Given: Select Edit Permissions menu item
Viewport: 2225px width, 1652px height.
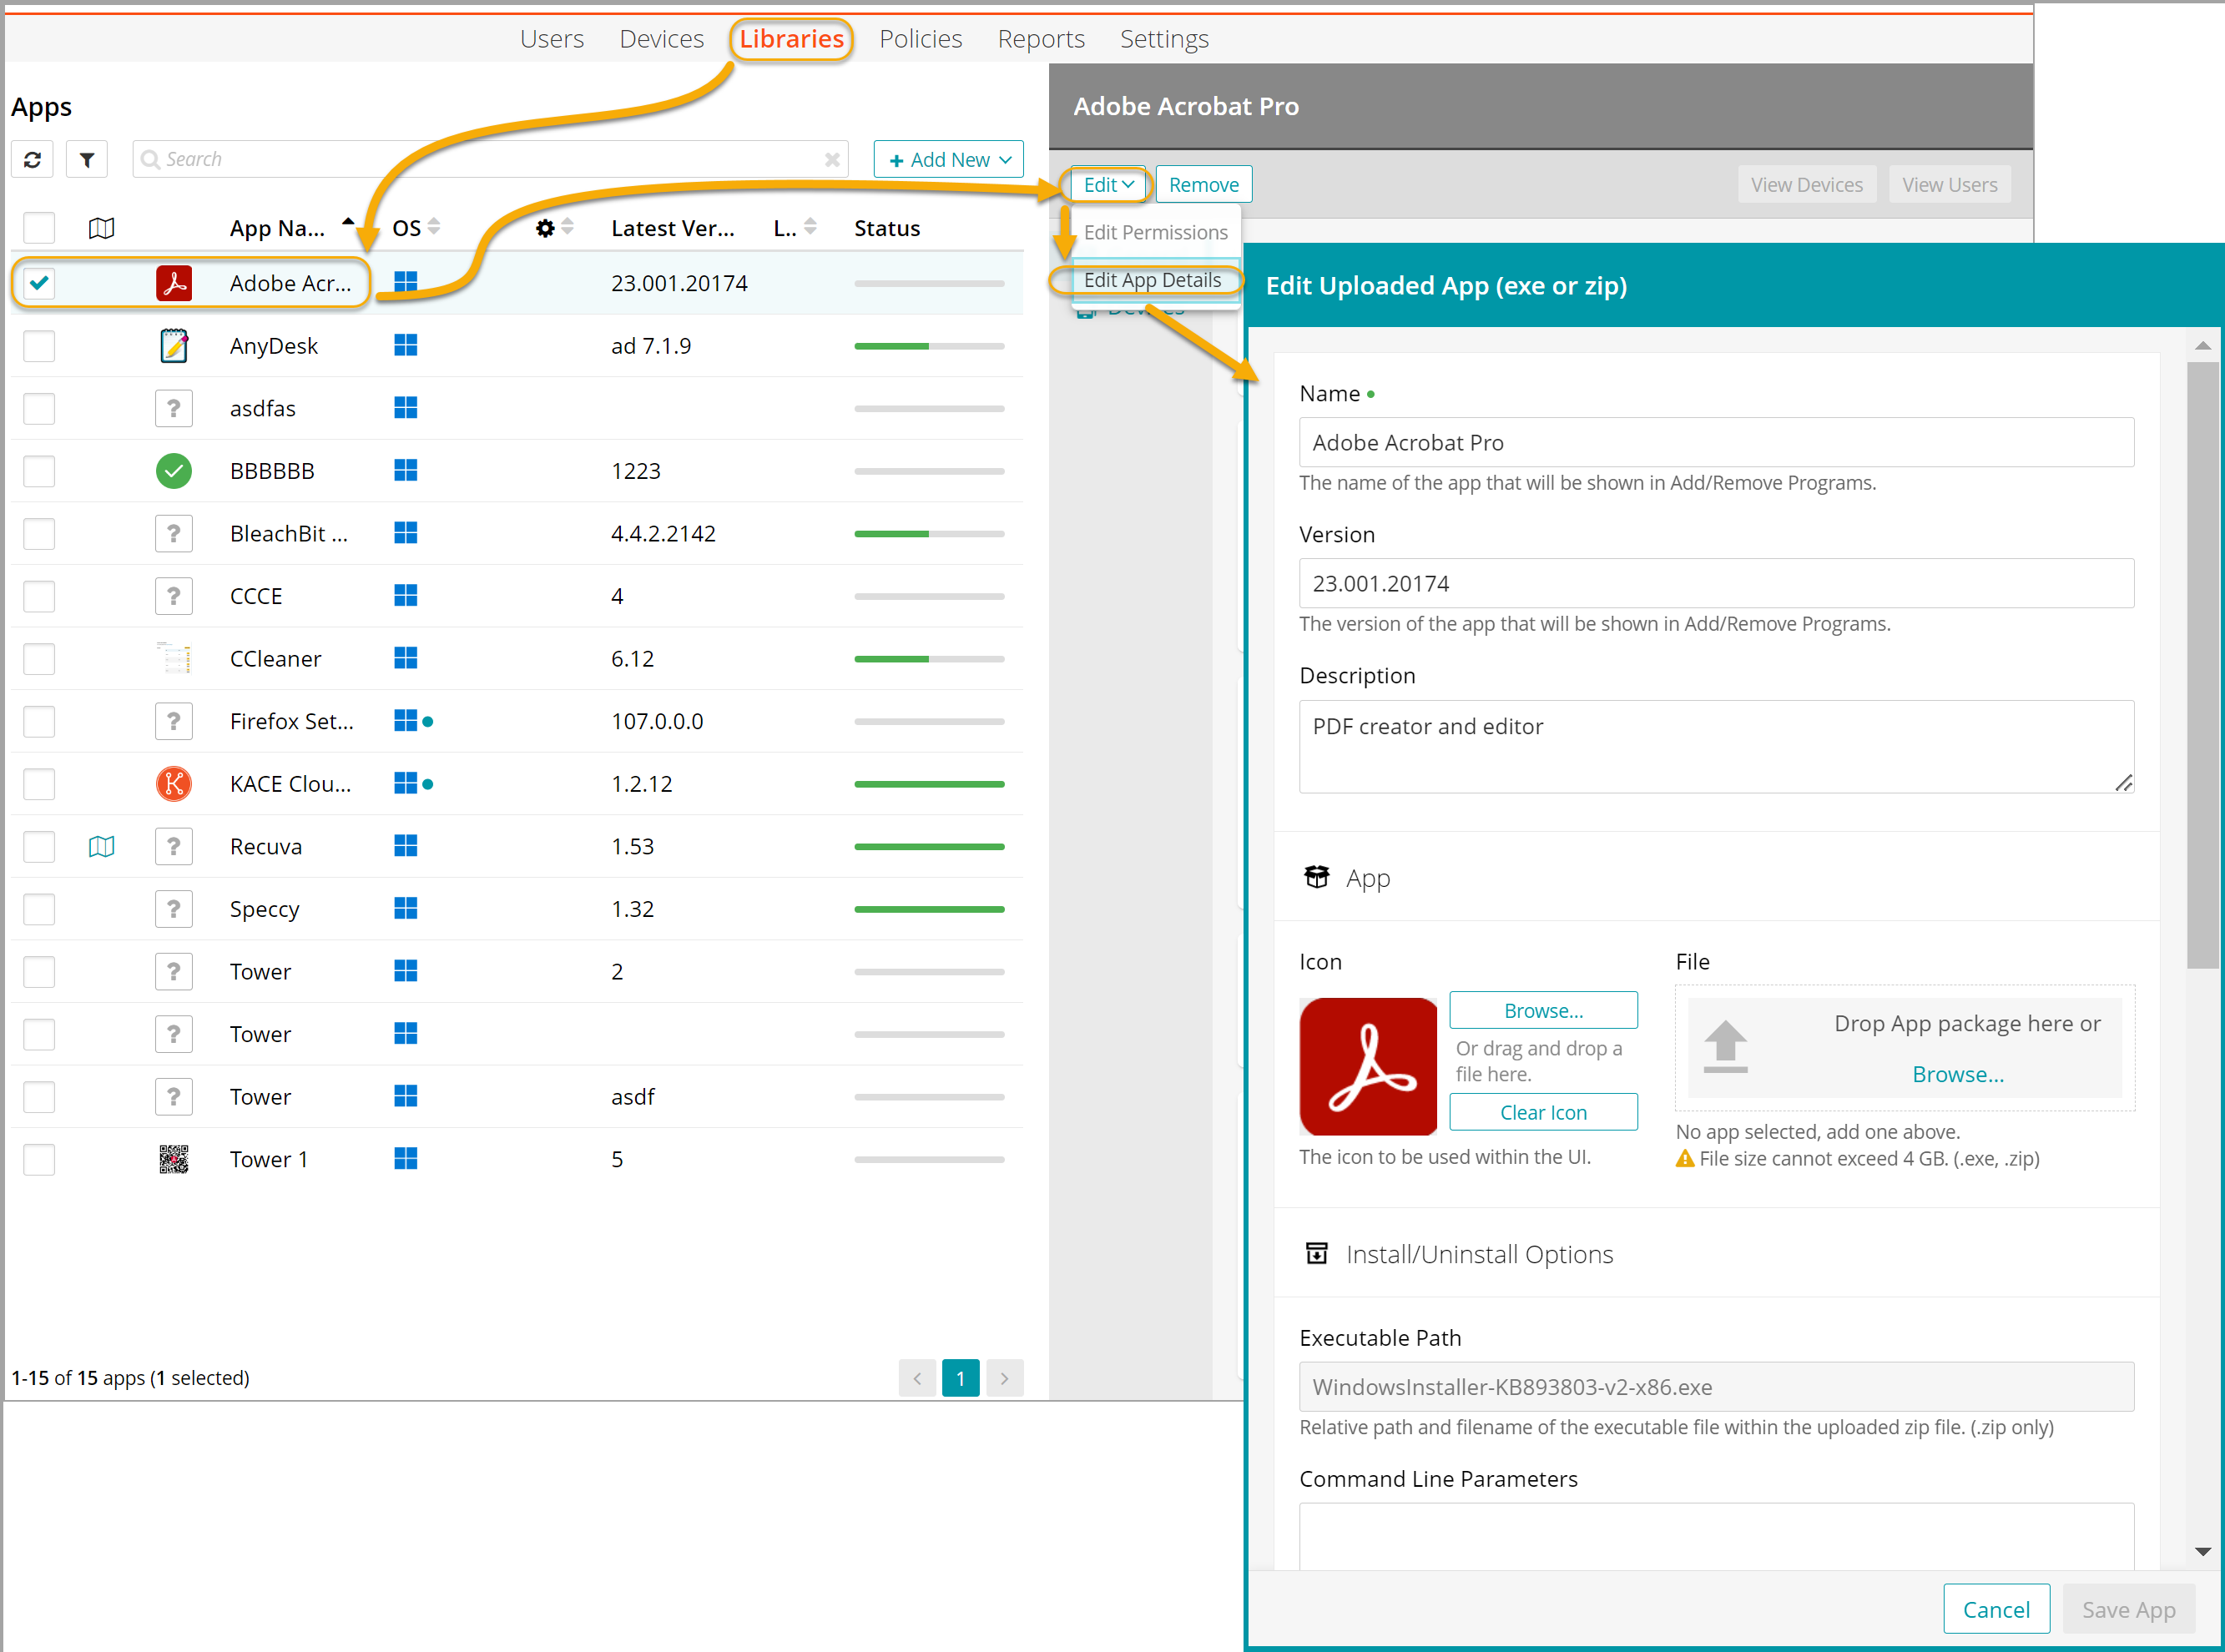Looking at the screenshot, I should coord(1155,232).
